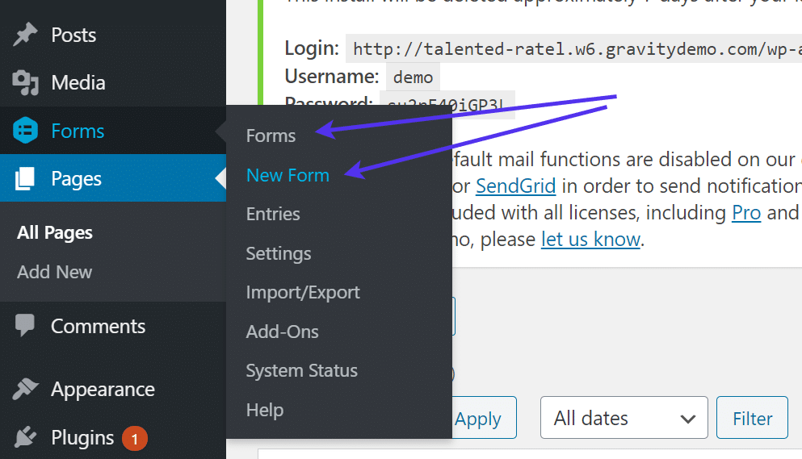The width and height of the screenshot is (802, 459).
Task: Open Entries from the Forms submenu
Action: pyautogui.click(x=273, y=214)
